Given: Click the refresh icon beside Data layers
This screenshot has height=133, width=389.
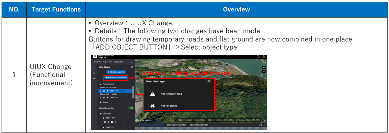Looking at the screenshot, I should click(x=132, y=67).
